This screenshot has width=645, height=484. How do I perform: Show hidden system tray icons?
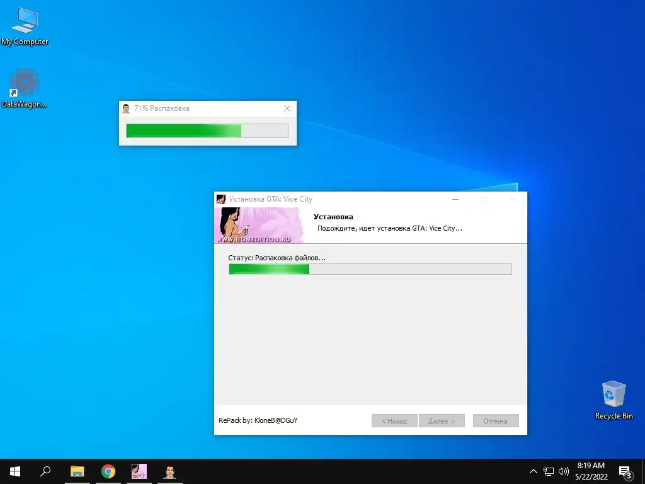click(533, 471)
